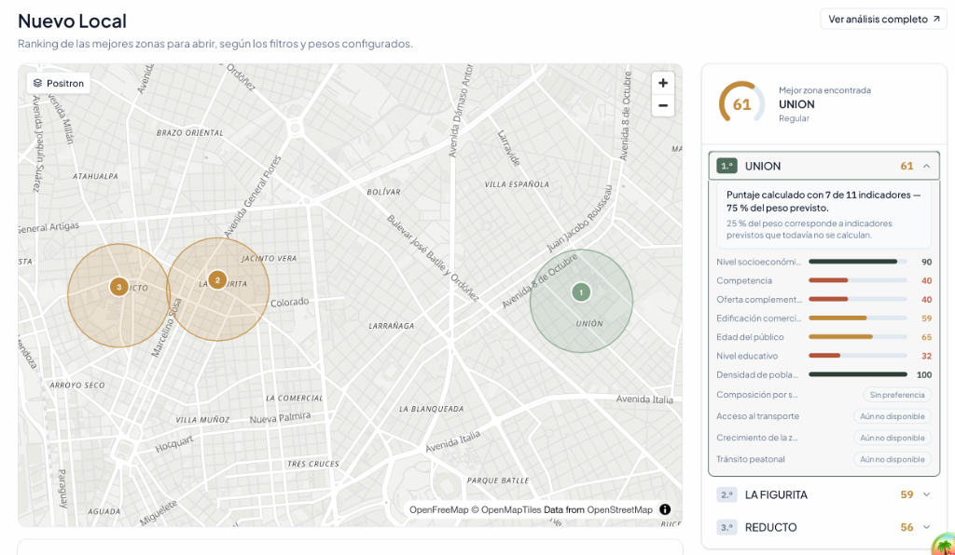Viewport: 955px width, 555px height.
Task: Click map marker number 3 in Reducto
Action: click(x=118, y=287)
